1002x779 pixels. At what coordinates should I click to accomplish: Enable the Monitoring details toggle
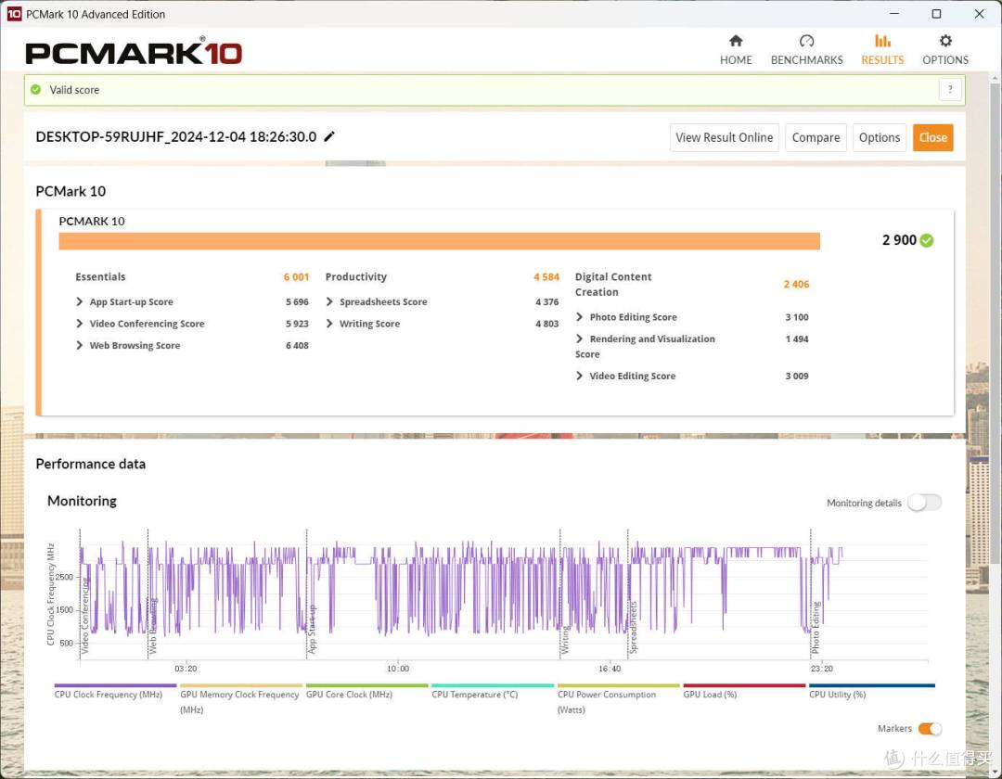(x=924, y=503)
